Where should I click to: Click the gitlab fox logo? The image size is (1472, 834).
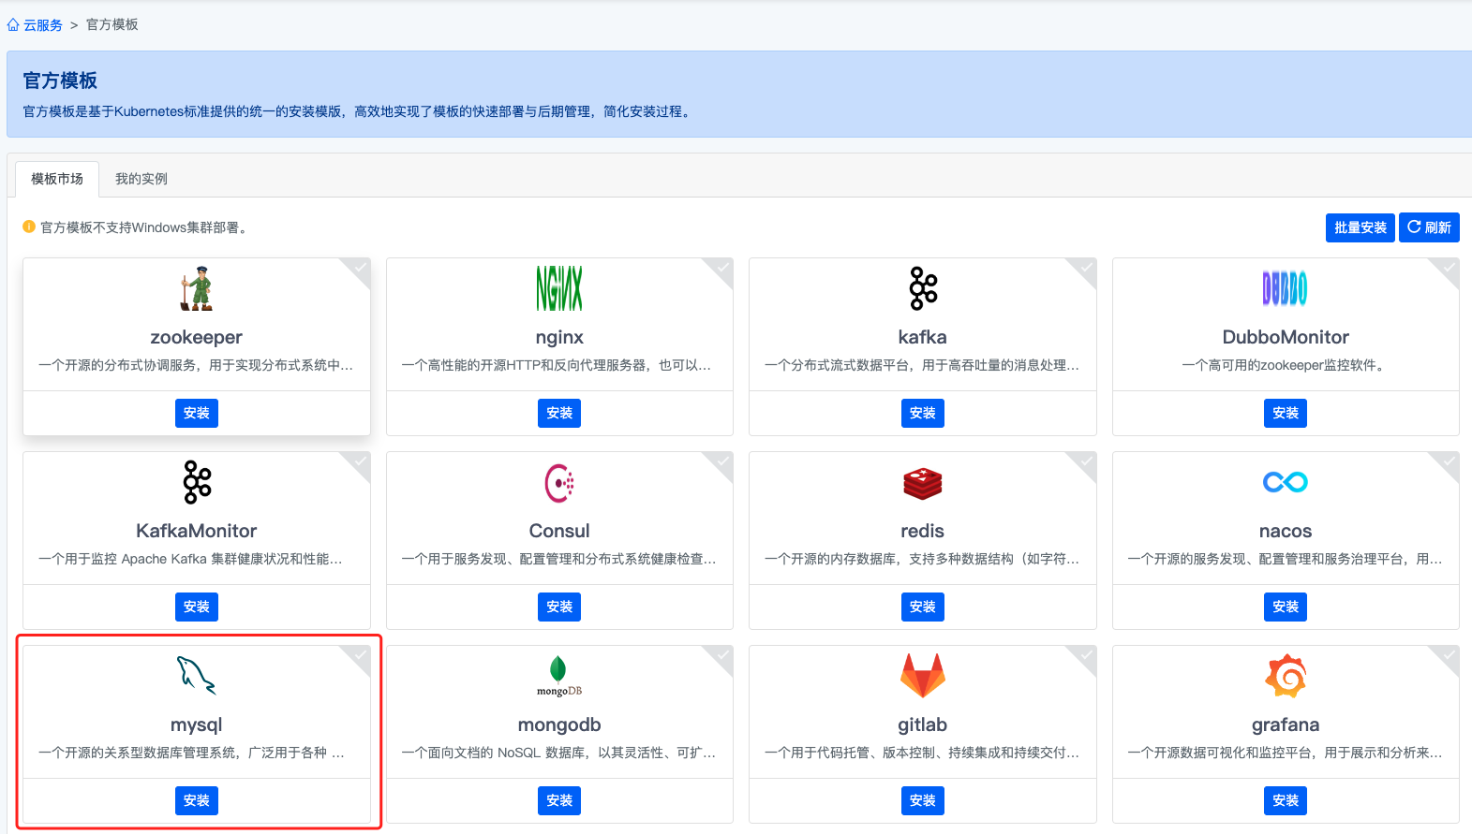(923, 676)
